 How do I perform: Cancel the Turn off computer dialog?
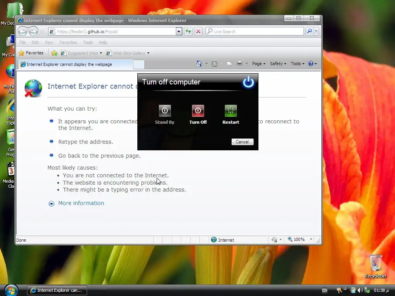pyautogui.click(x=242, y=142)
